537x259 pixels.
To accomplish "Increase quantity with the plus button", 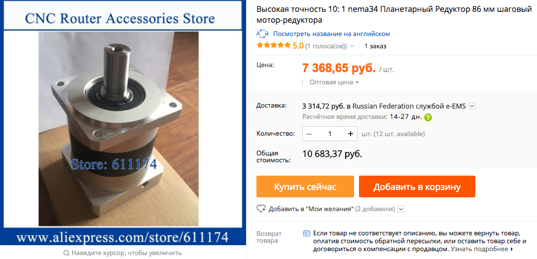I will (350, 134).
